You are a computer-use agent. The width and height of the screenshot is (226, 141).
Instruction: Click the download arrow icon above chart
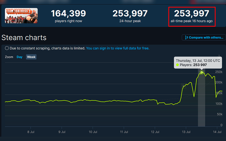click(219, 56)
